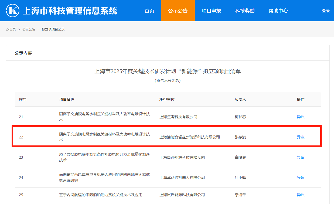
Task: Click 公示公告 in the breadcrumb trail
Action: 29,29
